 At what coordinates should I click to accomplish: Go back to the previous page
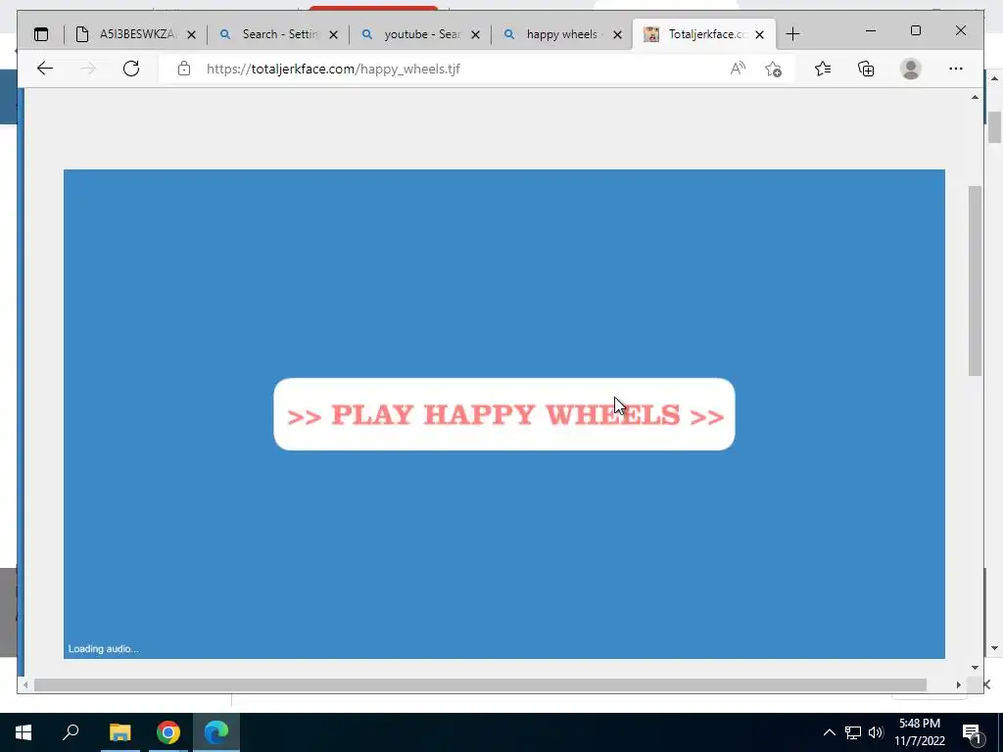point(45,69)
